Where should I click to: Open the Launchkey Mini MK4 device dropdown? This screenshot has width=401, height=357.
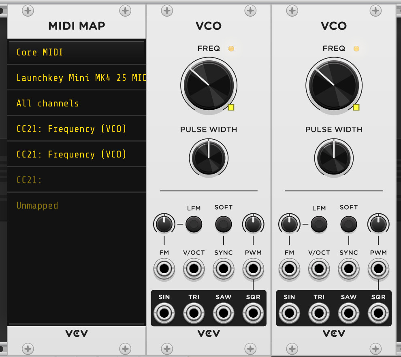click(76, 78)
